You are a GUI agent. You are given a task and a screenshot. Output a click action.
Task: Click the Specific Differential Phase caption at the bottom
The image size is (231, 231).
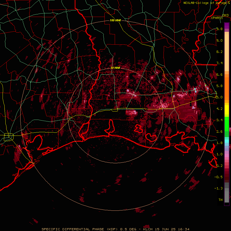[115, 229]
